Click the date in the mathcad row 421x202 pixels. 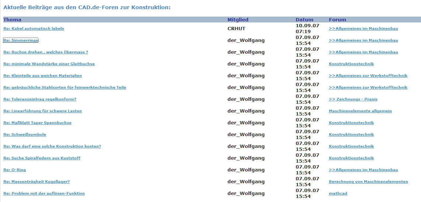307,194
